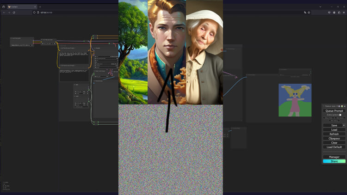Click the Load Default button

334,147
